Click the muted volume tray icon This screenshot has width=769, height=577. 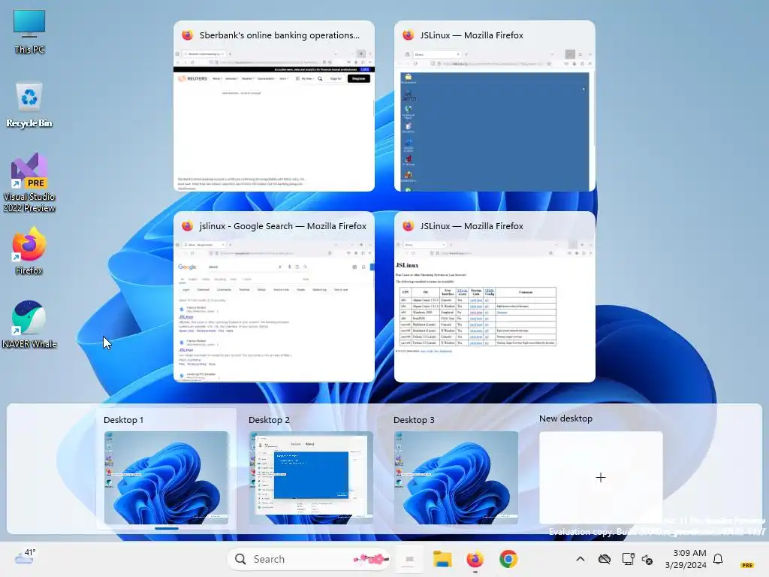coord(647,559)
